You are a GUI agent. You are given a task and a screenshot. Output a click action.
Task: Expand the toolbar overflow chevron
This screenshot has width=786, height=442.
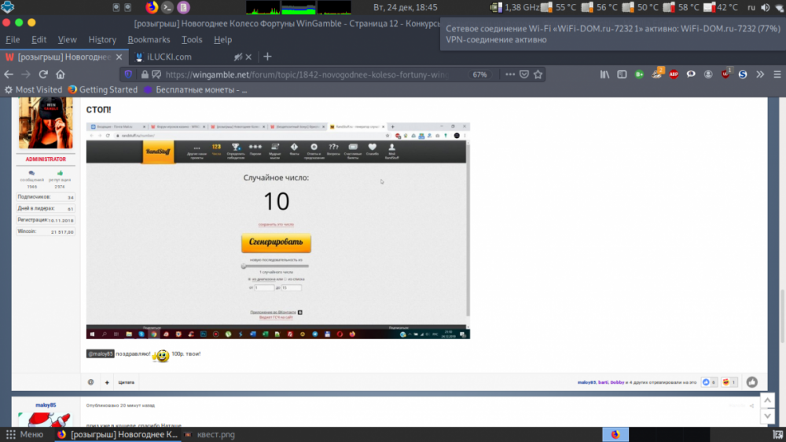coord(760,75)
